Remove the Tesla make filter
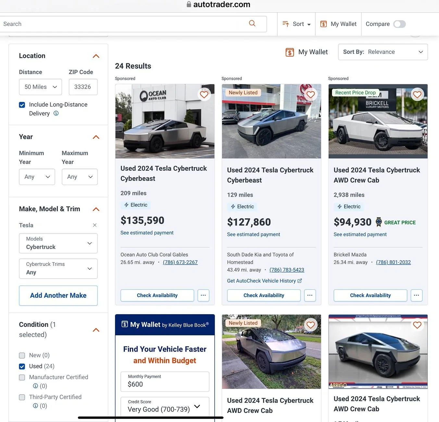The image size is (439, 422). pyautogui.click(x=94, y=225)
